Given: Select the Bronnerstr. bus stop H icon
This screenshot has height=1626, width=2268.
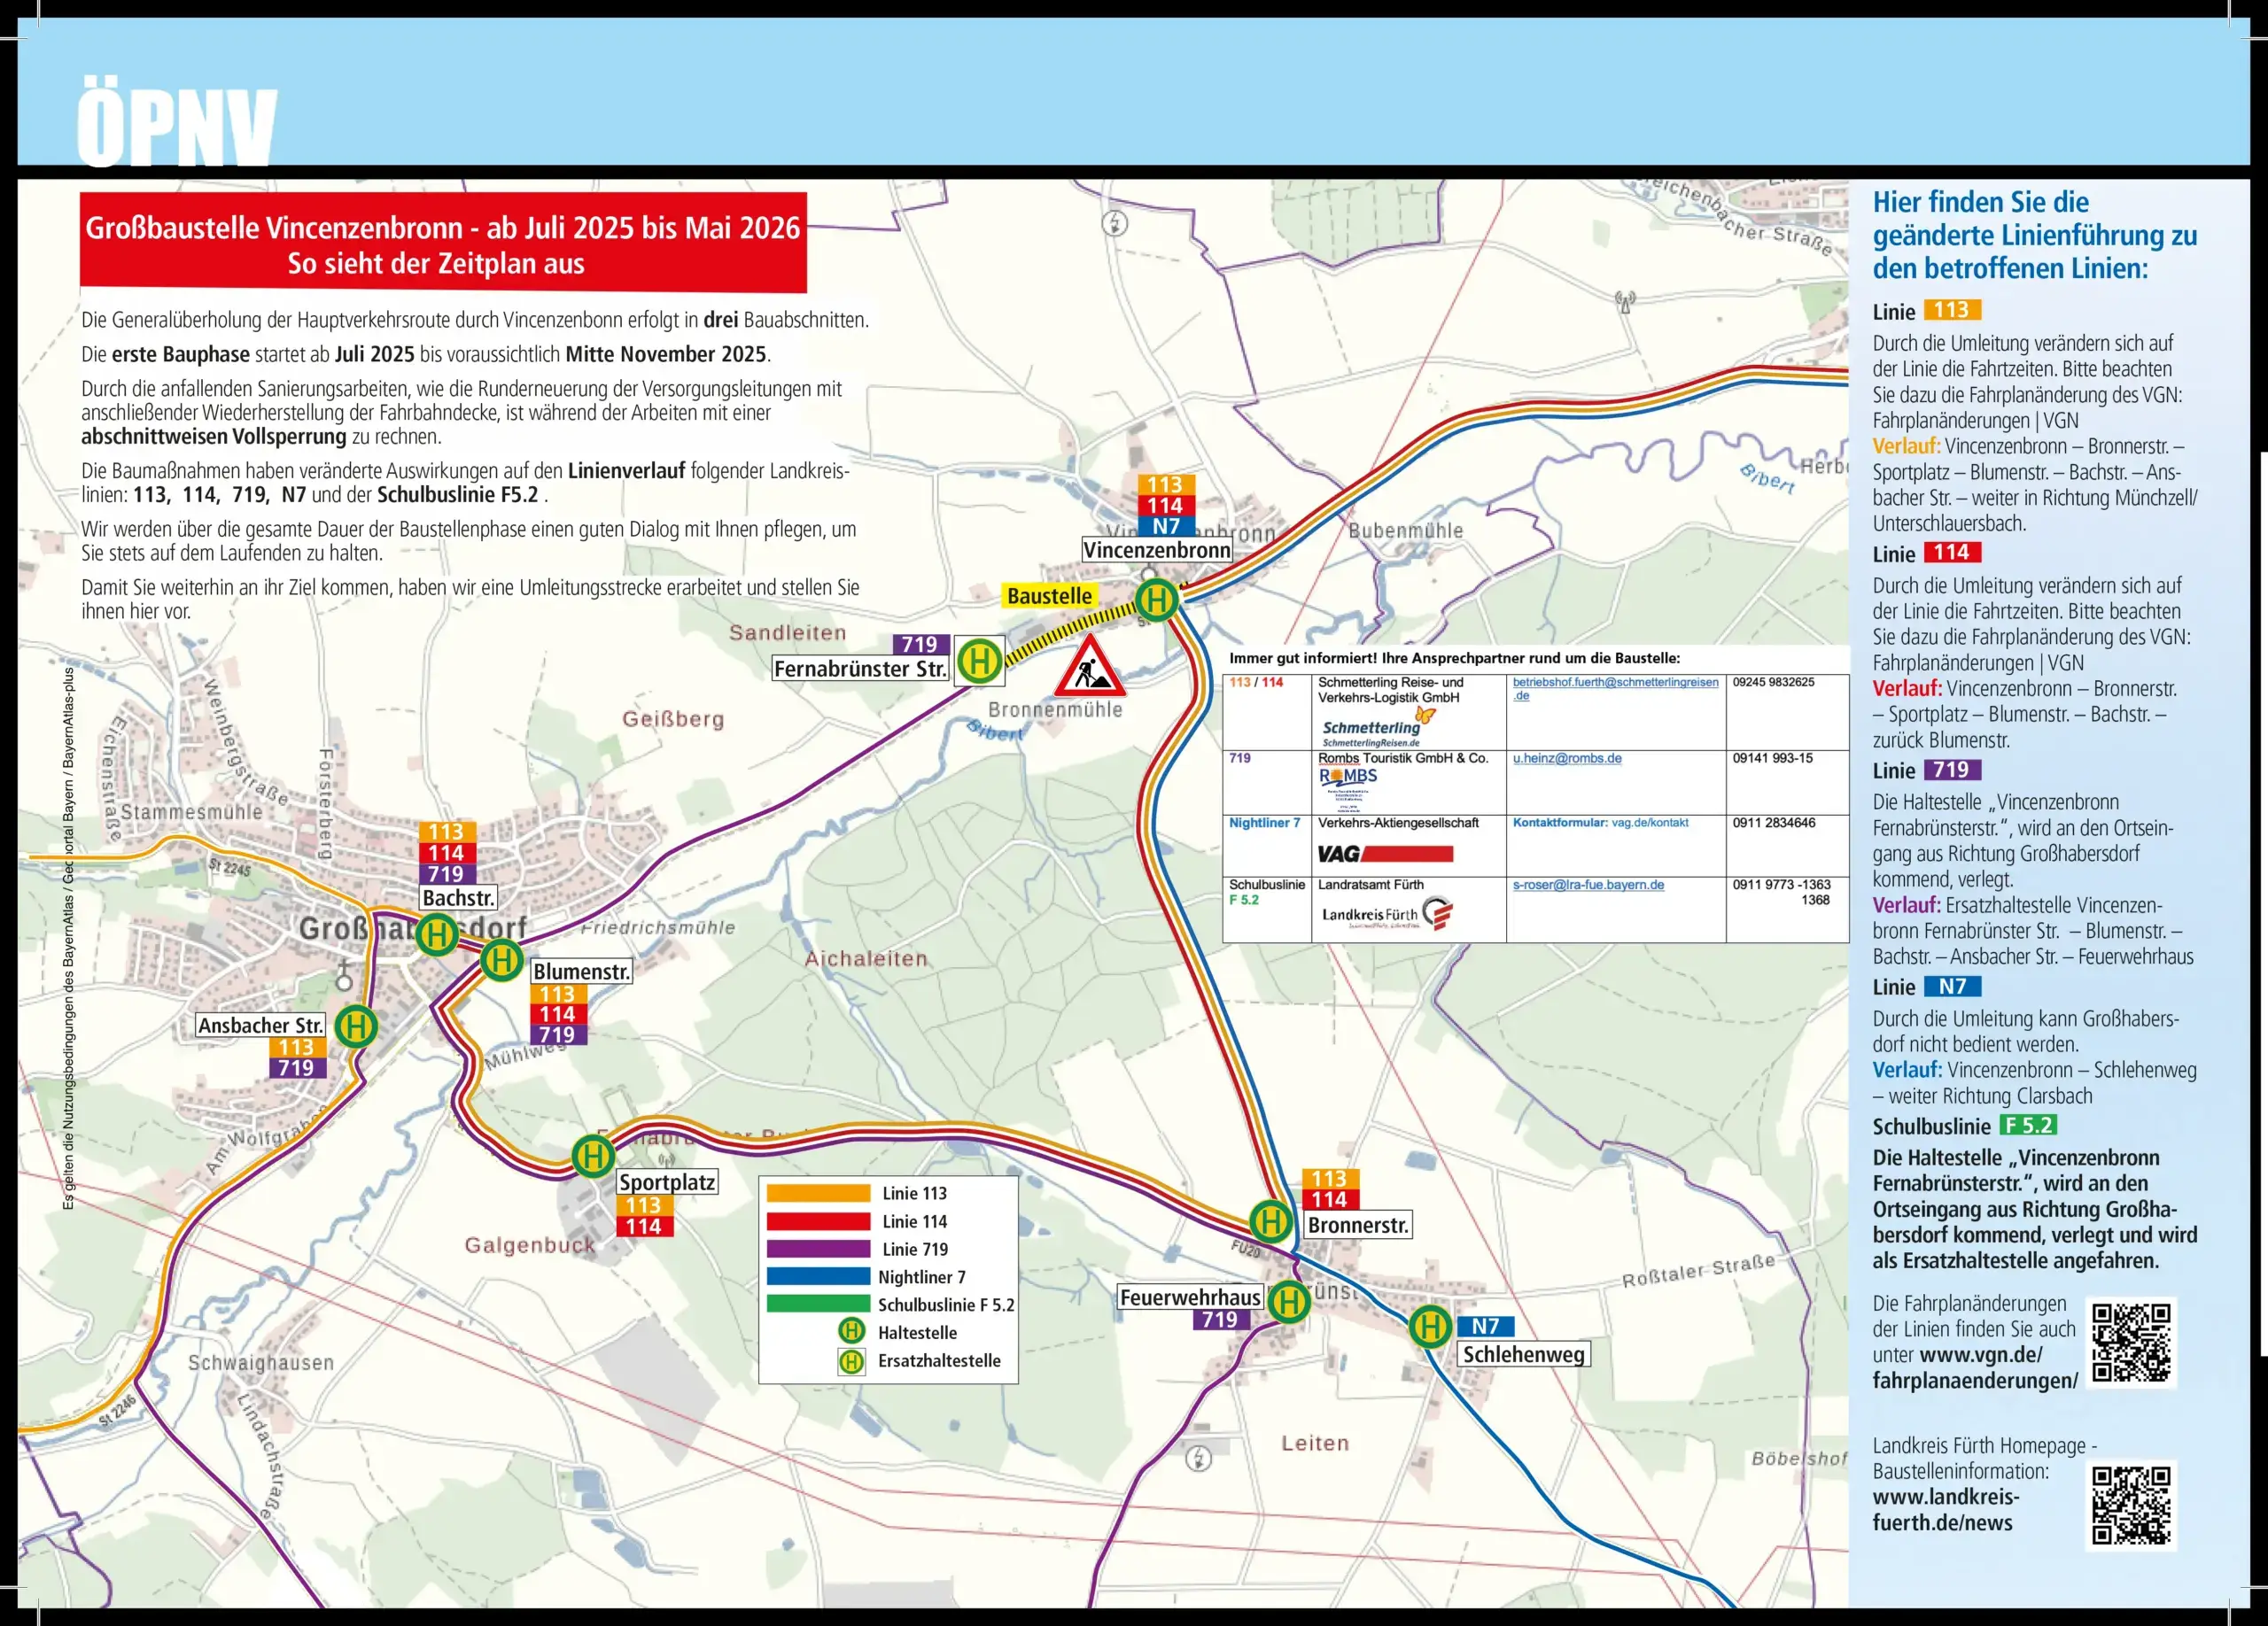Looking at the screenshot, I should point(1271,1221).
